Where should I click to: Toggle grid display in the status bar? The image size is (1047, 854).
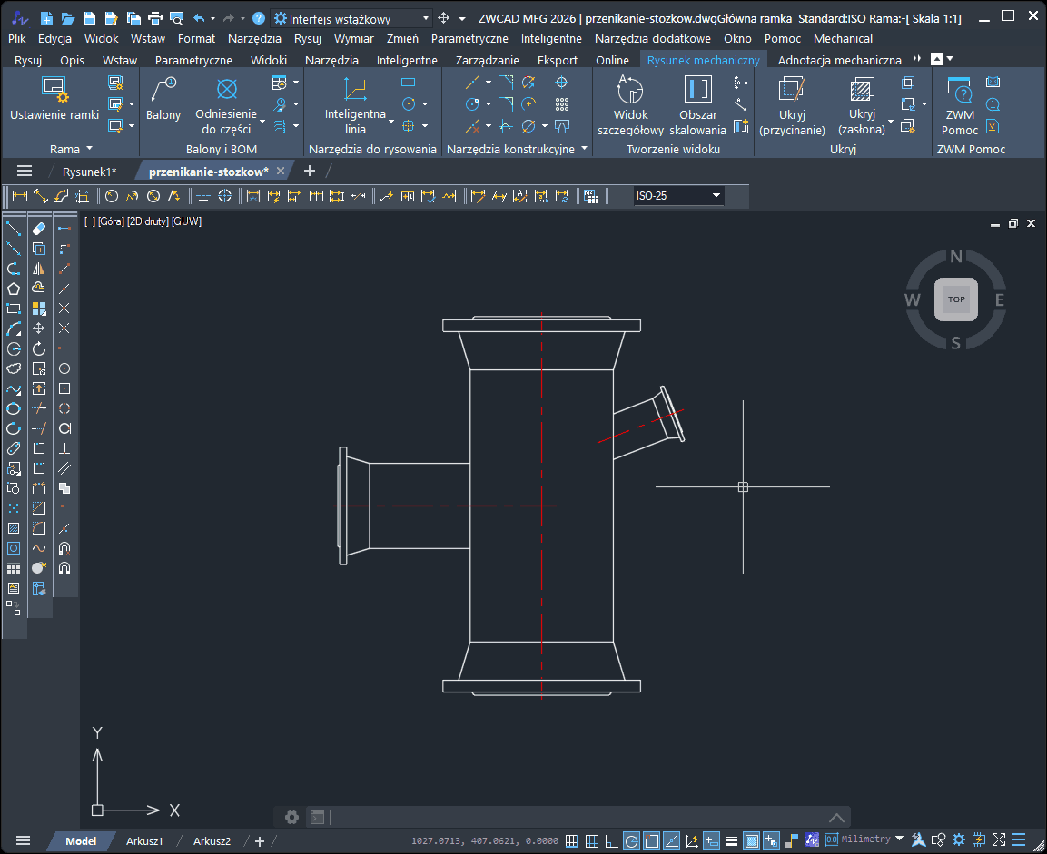click(591, 840)
